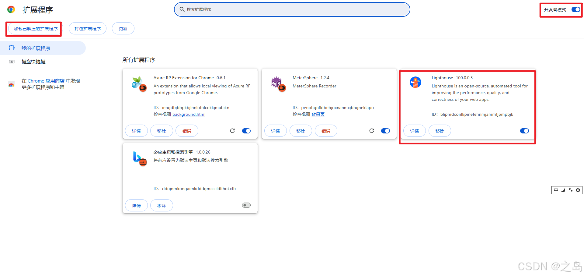
Task: Focus the 搜索扩展程序 search field
Action: 292,9
